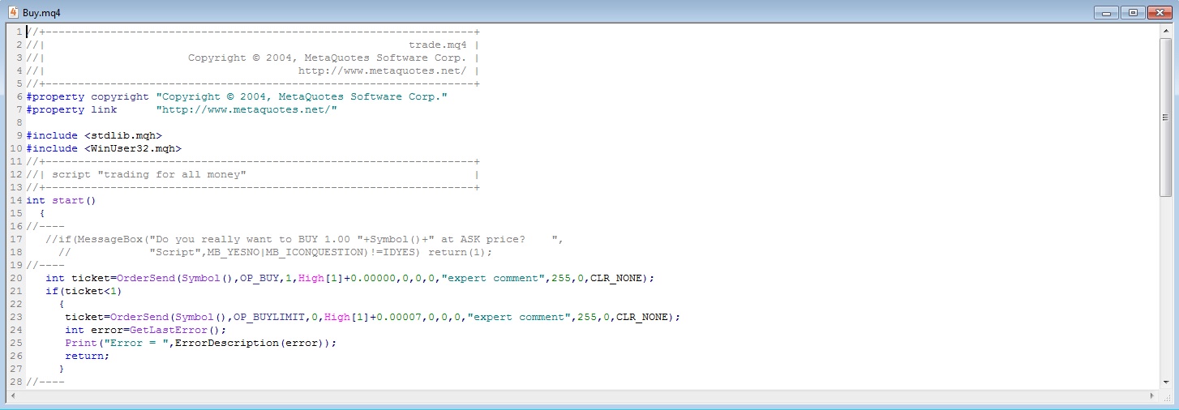Click line number 28 in the gutter
Image resolution: width=1179 pixels, height=410 pixels.
pyautogui.click(x=16, y=382)
